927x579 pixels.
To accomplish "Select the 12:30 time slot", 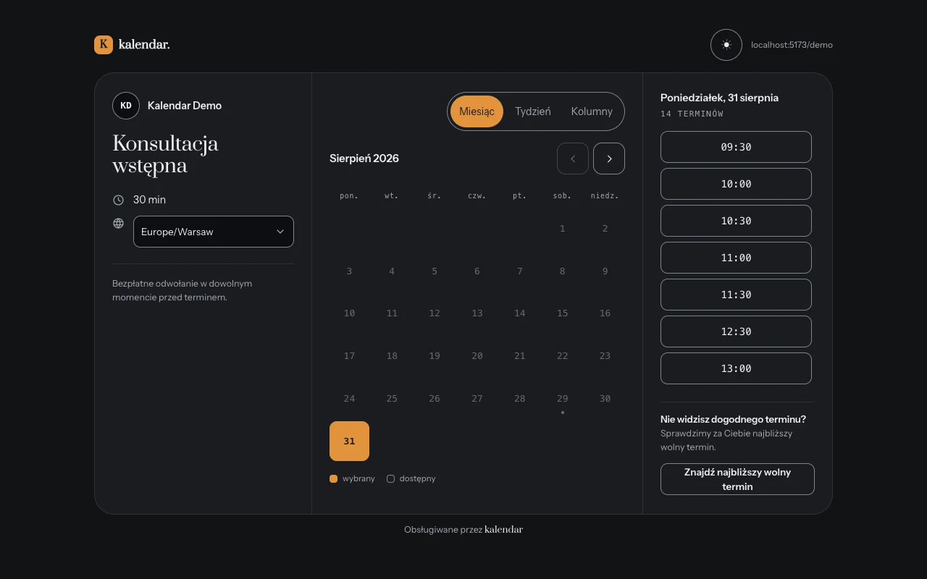I will pos(736,331).
